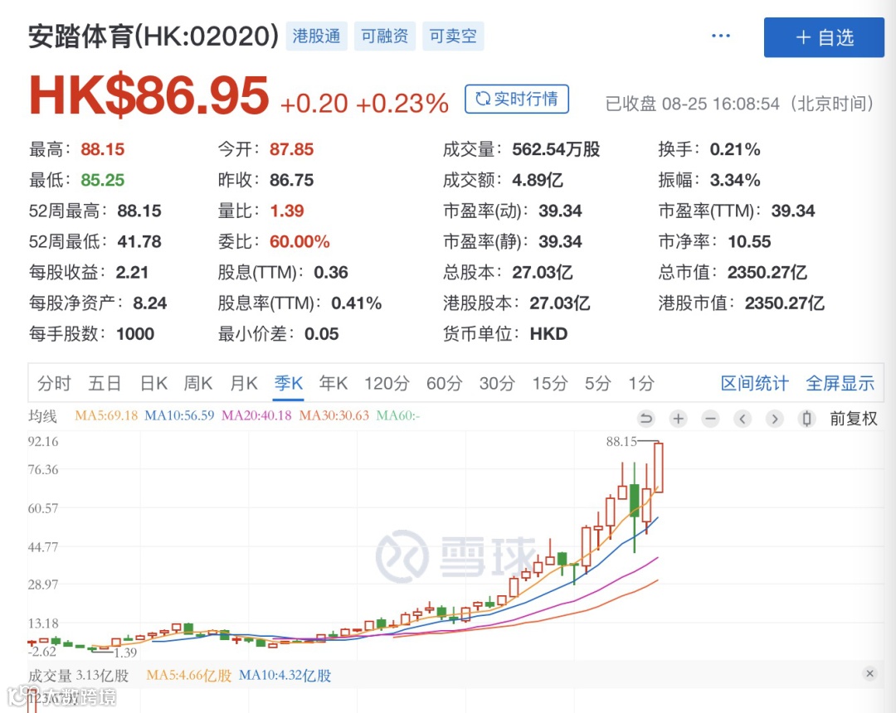Add stock with the 自选 button
Viewport: 896px width, 713px height.
(824, 37)
